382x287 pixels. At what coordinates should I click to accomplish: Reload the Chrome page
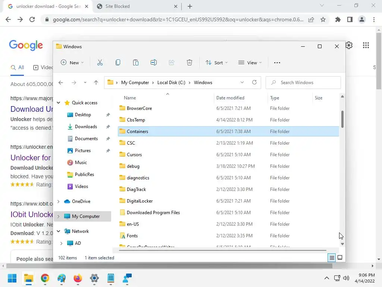[x=32, y=19]
